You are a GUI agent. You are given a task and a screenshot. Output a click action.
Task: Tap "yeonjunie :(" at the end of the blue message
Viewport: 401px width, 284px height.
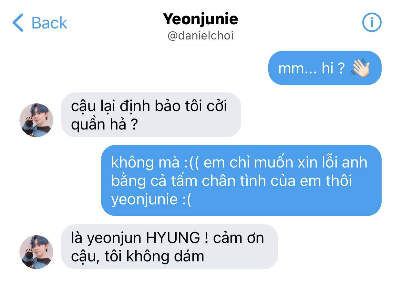click(x=151, y=200)
